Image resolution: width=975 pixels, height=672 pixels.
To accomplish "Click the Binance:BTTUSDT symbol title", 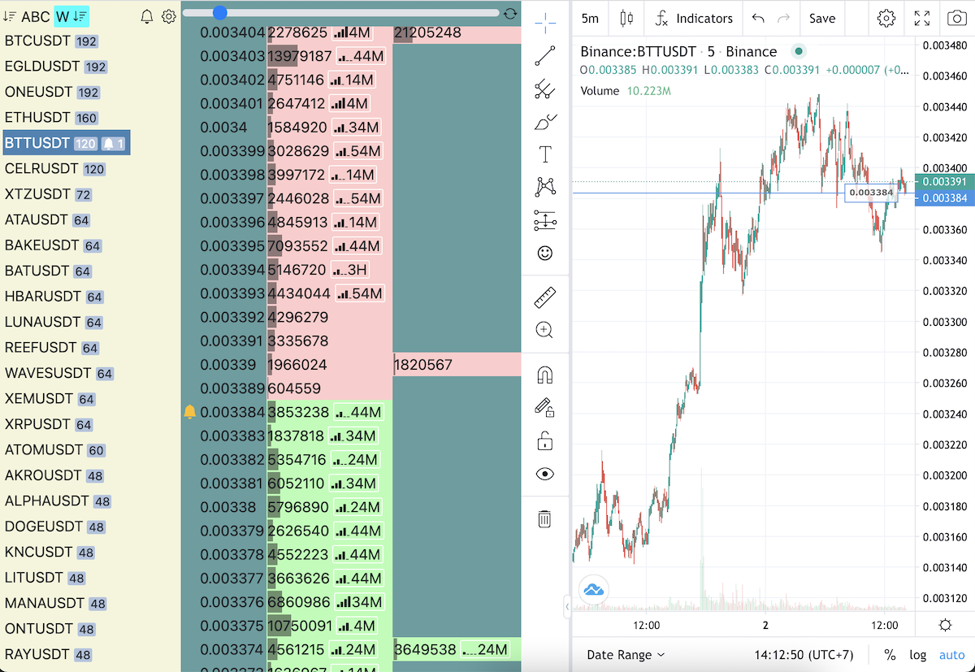I will [678, 51].
